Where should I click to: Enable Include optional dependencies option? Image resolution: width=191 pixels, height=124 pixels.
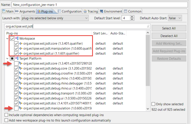pos(6,115)
